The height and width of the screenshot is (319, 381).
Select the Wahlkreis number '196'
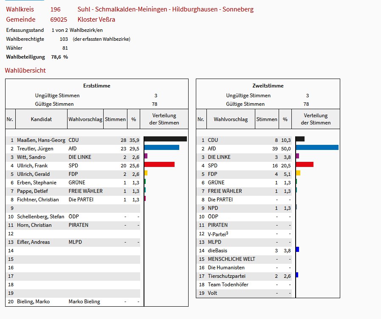55,9
